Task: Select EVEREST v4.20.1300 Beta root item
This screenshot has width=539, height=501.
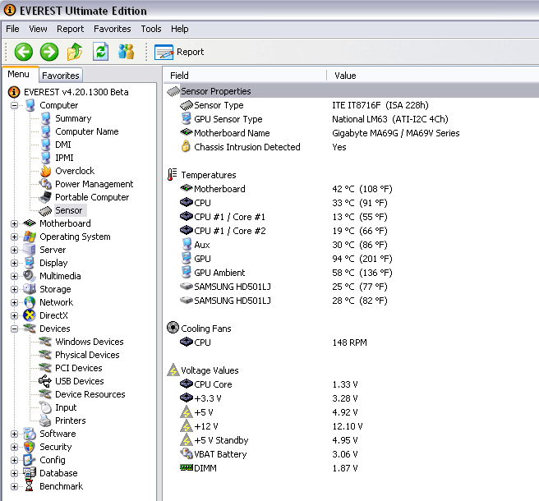Action: (76, 92)
